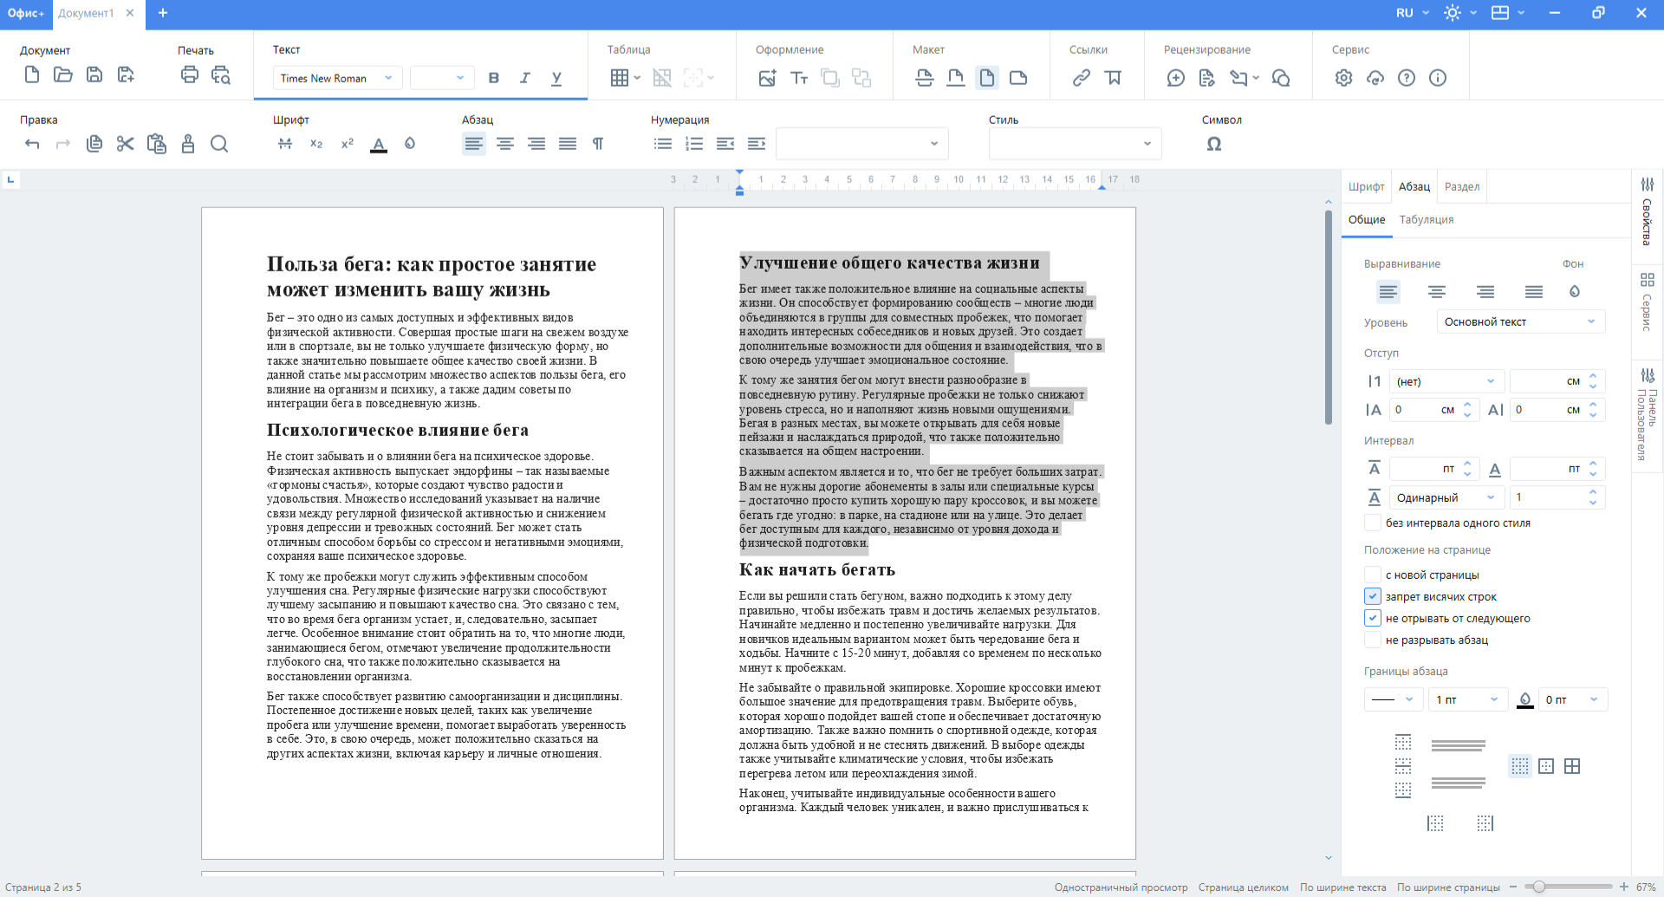This screenshot has height=897, width=1664.
Task: Insert a special symbol with Omega icon
Action: (x=1213, y=144)
